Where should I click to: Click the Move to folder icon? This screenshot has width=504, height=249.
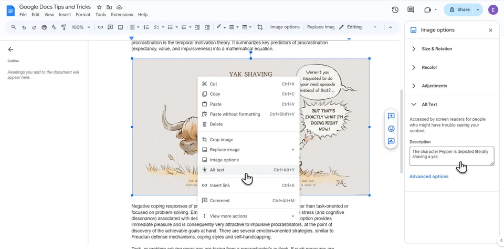point(109,7)
